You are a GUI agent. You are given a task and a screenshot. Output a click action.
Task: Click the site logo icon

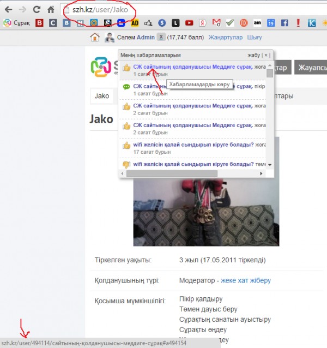click(101, 67)
